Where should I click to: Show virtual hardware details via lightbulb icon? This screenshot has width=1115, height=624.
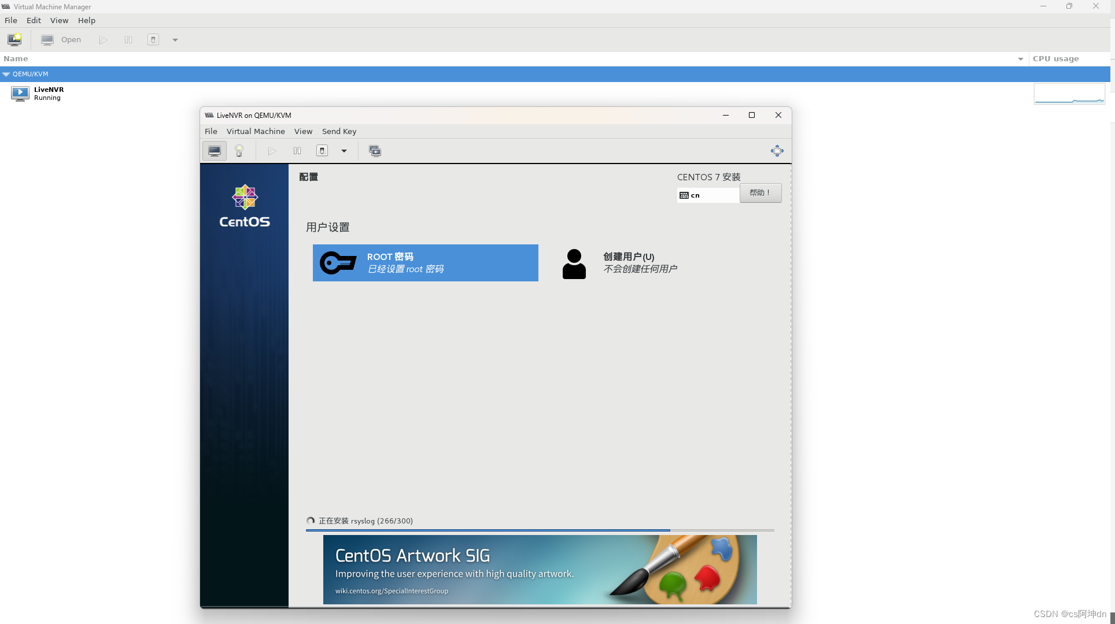coord(239,151)
